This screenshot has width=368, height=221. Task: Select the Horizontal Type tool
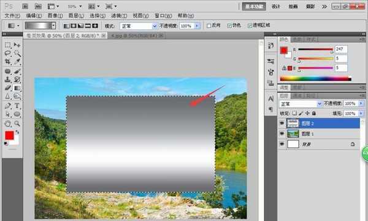(17, 105)
